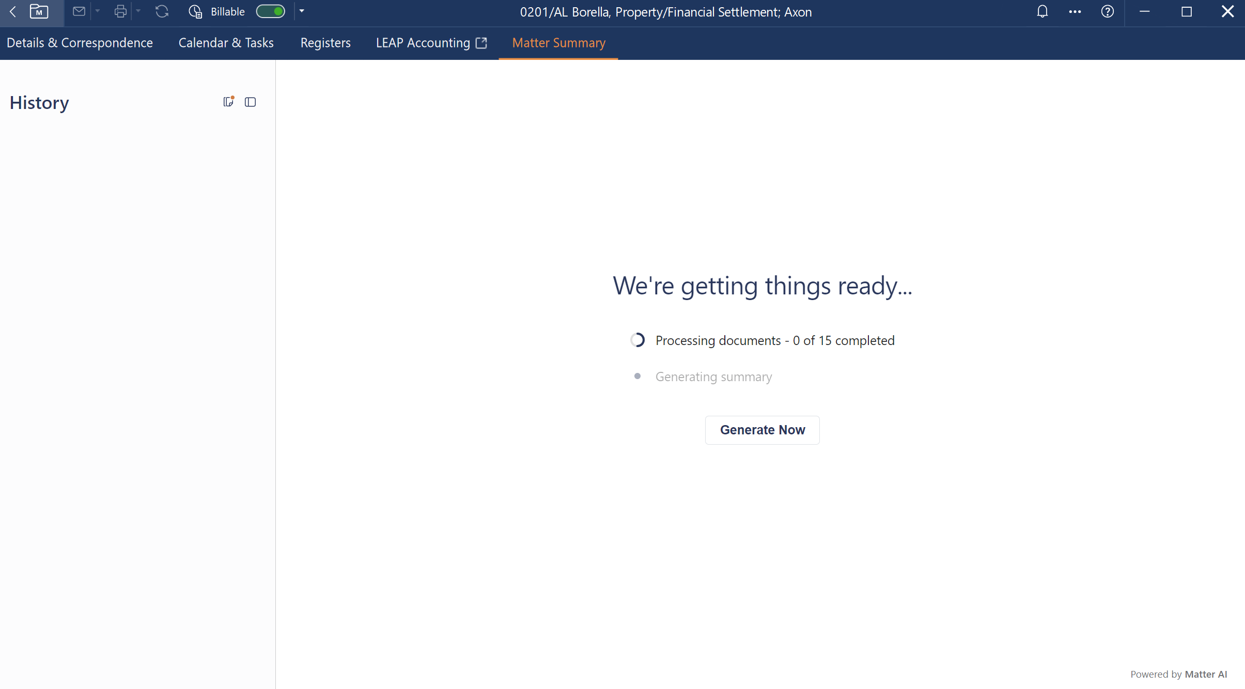Viewport: 1245px width, 689px height.
Task: Open dropdown arrow beside Billable toggle
Action: [302, 11]
